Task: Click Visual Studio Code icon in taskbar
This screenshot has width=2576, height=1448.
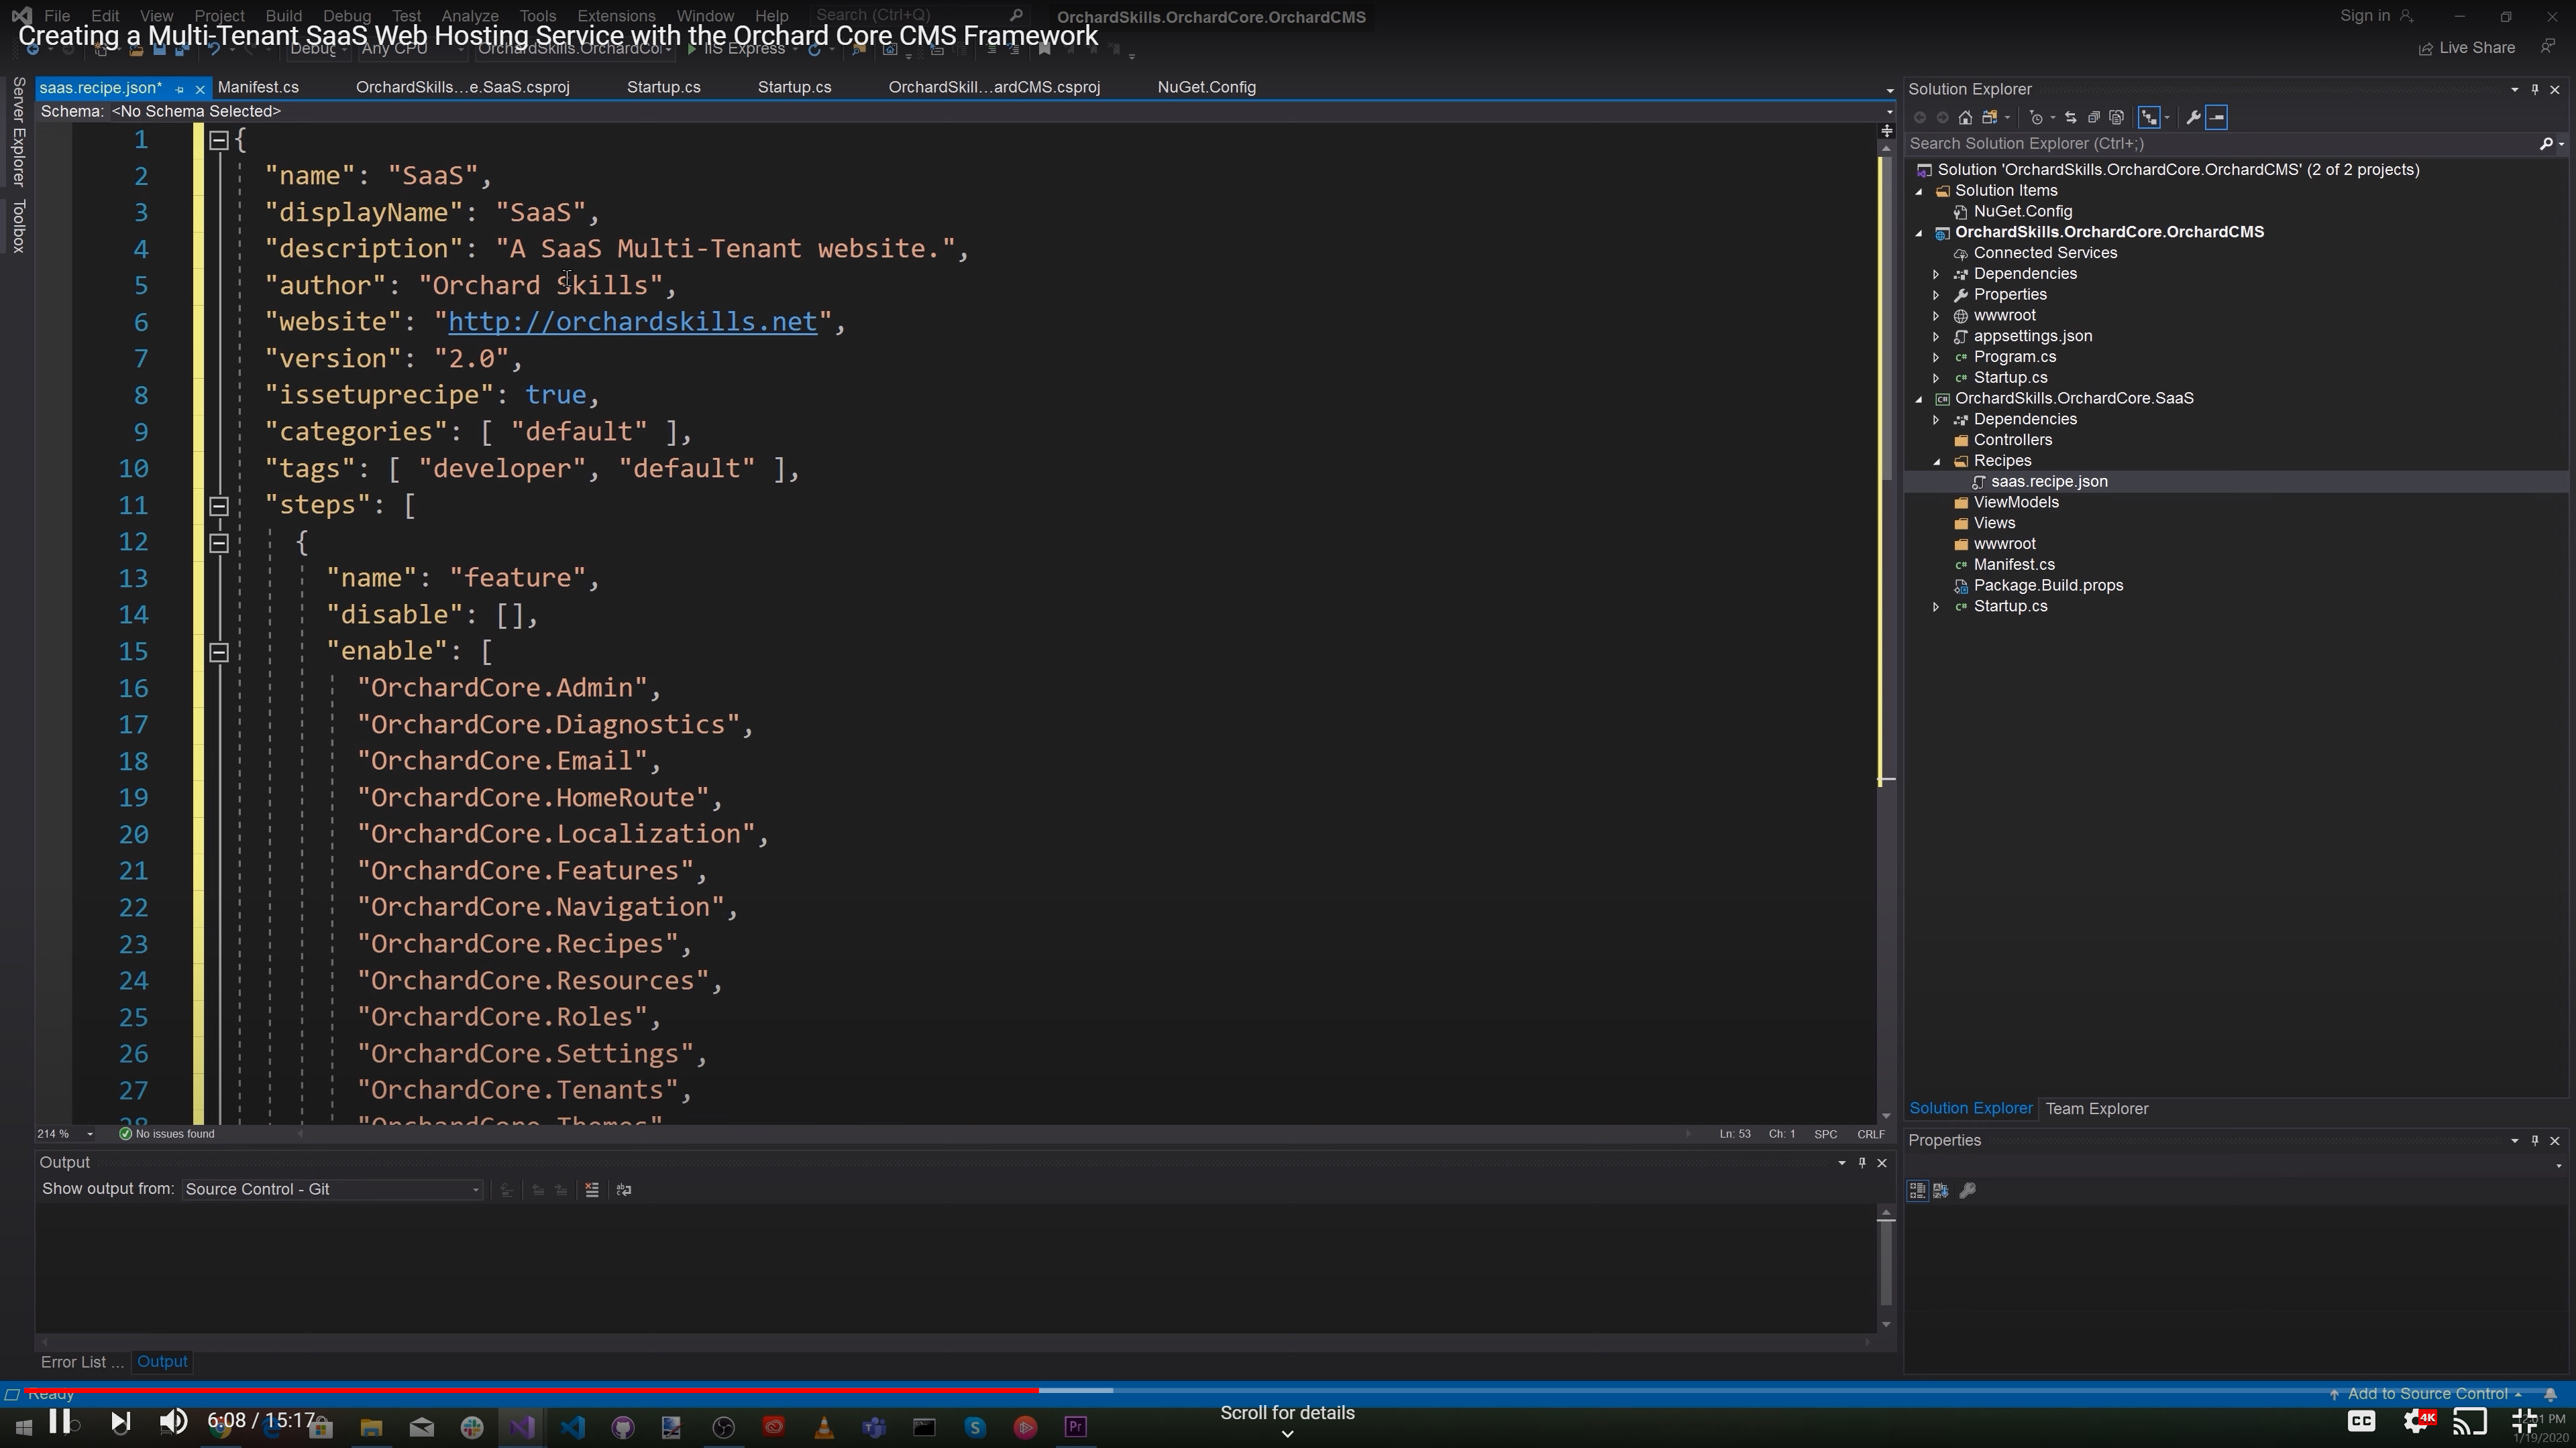Action: click(572, 1427)
